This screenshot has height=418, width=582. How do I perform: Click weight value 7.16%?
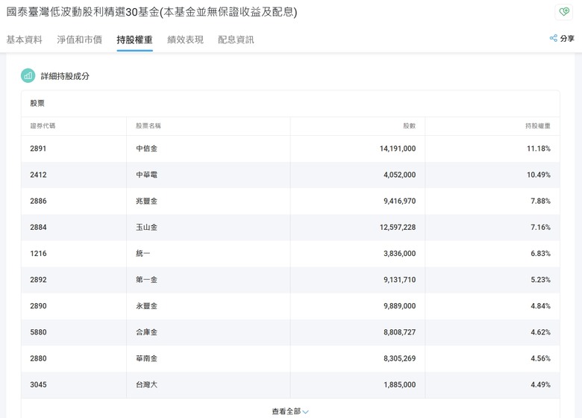point(540,227)
